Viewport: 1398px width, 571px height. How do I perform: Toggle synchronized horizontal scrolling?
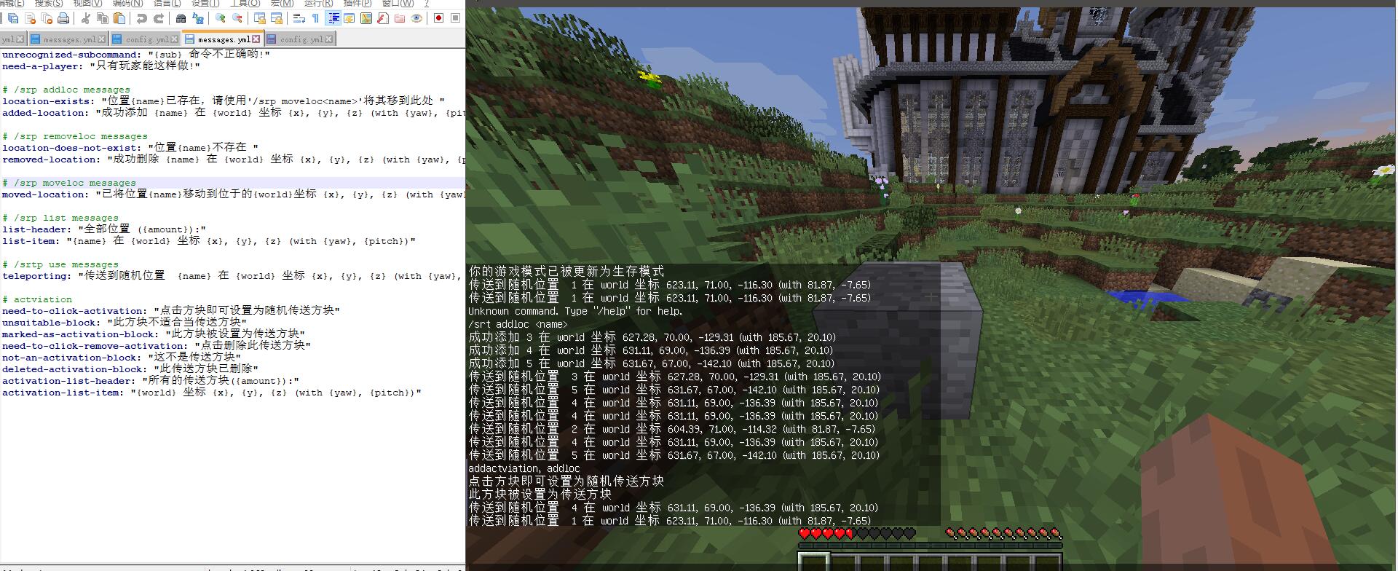coord(277,18)
